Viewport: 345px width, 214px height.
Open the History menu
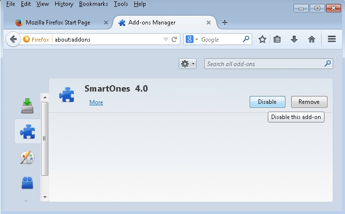(x=64, y=4)
